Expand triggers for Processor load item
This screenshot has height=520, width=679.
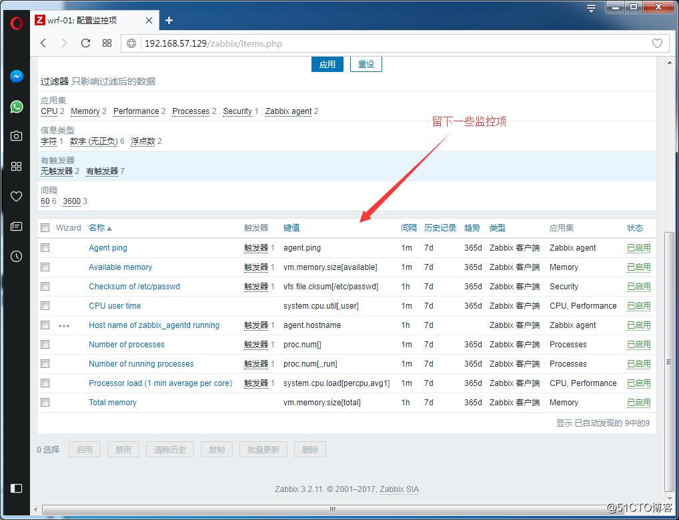pos(256,383)
